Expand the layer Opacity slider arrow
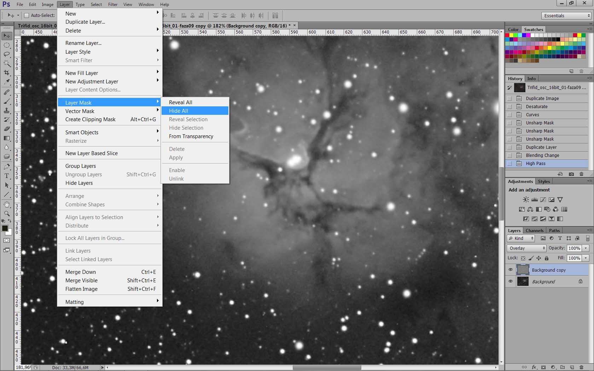This screenshot has height=371, width=594. tap(586, 248)
